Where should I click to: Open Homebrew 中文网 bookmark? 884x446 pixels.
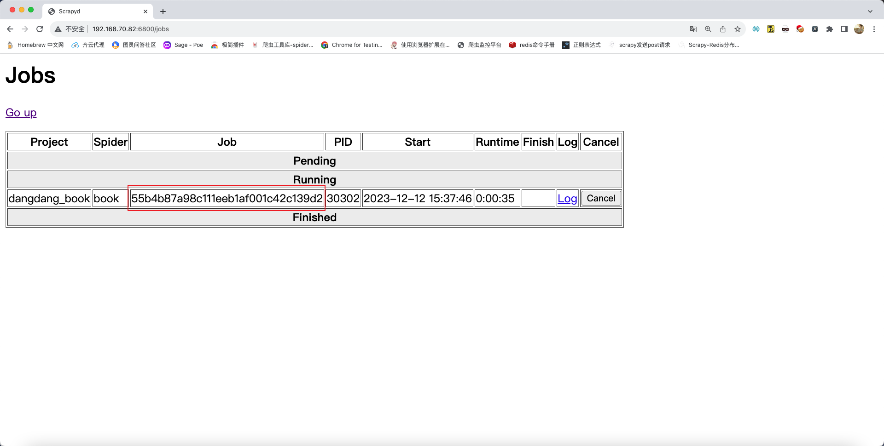(35, 45)
